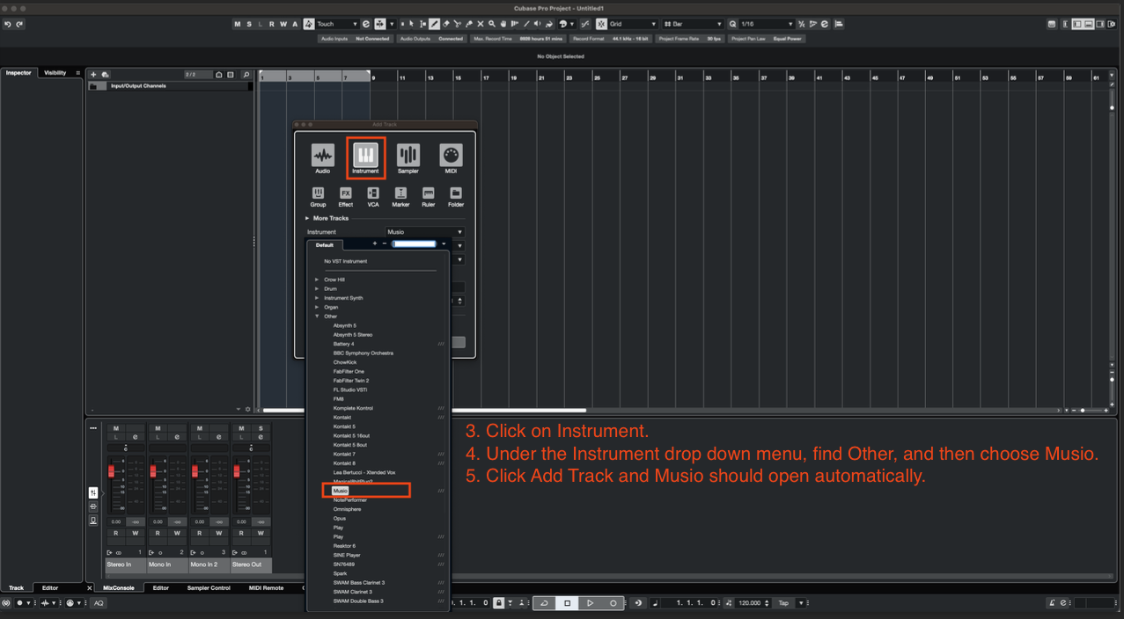Click the Add Track plus icon
Viewport: 1124px width, 619px height.
coord(94,75)
